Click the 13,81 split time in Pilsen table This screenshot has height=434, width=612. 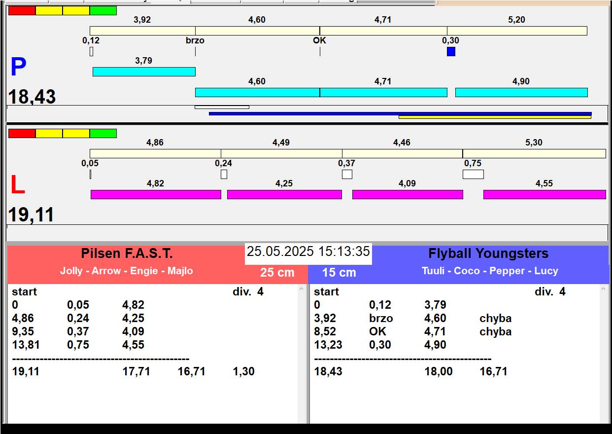click(x=26, y=345)
